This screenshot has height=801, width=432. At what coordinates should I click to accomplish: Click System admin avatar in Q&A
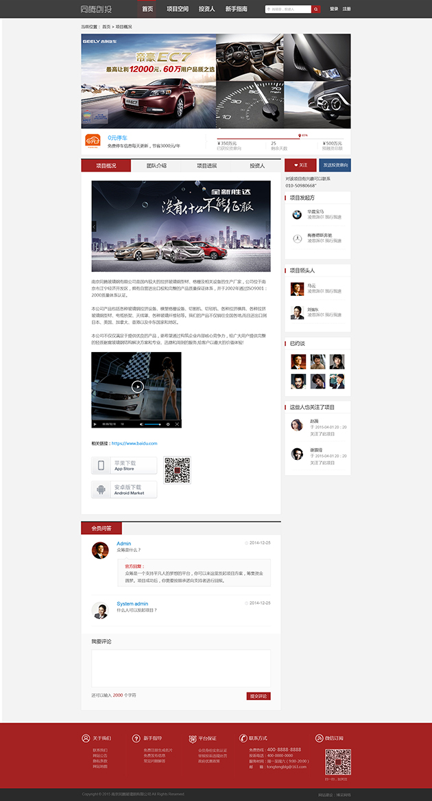click(x=100, y=610)
